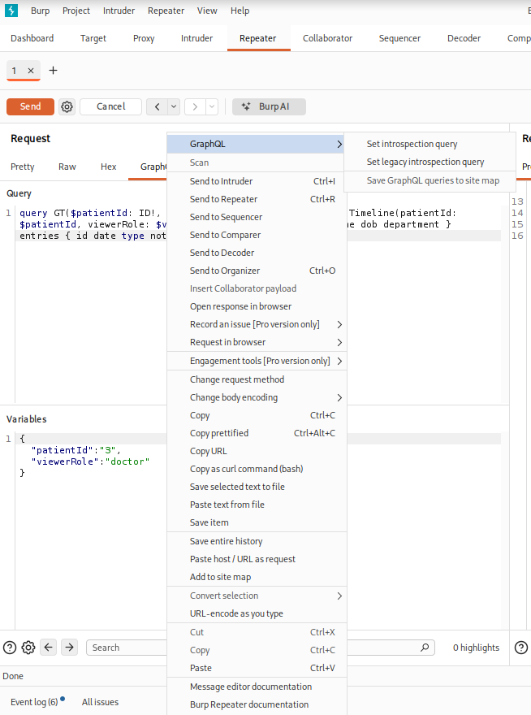Open the Project menu
This screenshot has height=715, width=531.
click(76, 11)
